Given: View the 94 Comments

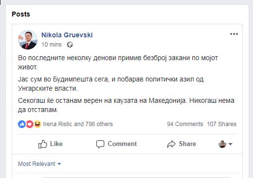Looking at the screenshot, I should tap(185, 124).
